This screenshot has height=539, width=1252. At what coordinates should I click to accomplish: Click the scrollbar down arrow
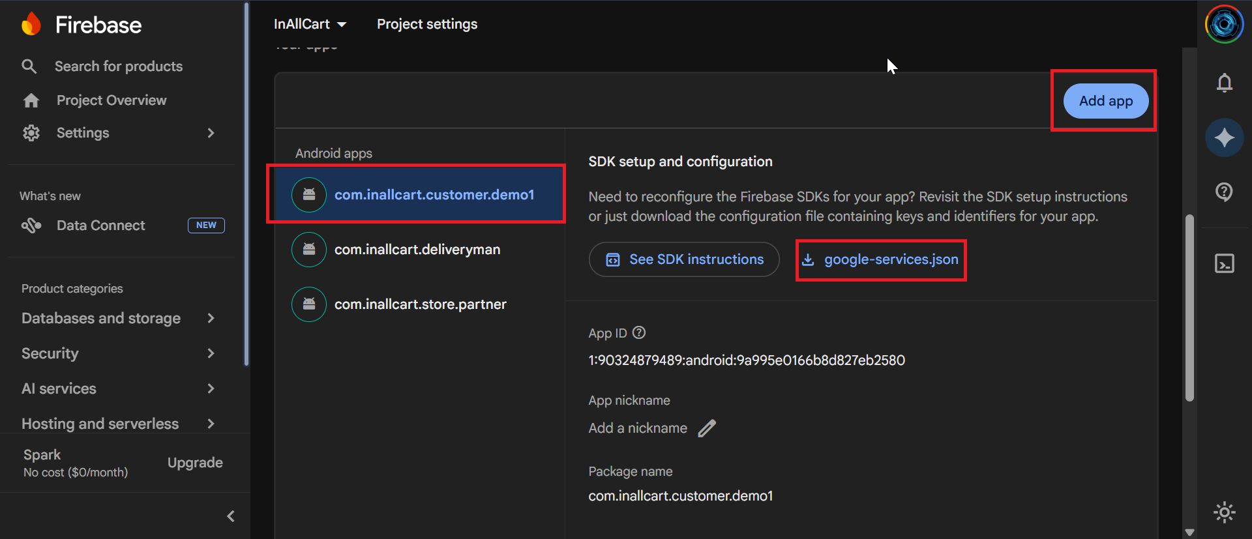tap(1189, 532)
